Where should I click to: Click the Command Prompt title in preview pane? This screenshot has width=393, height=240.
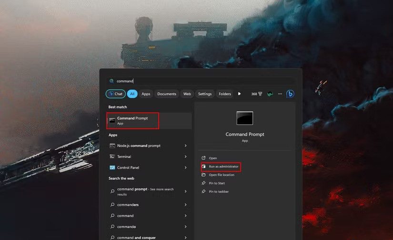(245, 134)
